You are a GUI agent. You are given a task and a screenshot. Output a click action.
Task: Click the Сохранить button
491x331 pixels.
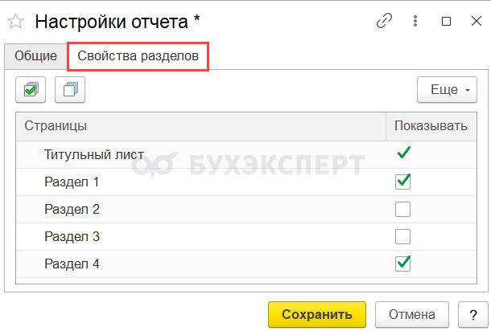click(317, 314)
